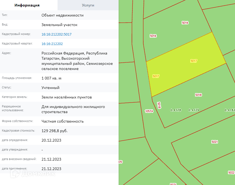Select the Объект недвижимости type value
The height and width of the screenshot is (185, 235).
[62, 15]
